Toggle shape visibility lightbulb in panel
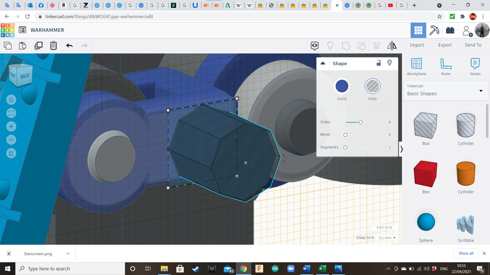The height and width of the screenshot is (275, 490). 389,63
